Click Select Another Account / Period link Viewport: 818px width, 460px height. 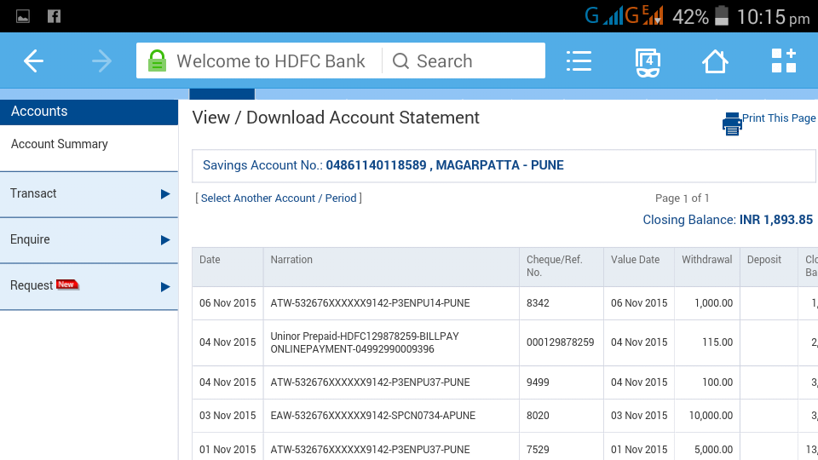[279, 198]
